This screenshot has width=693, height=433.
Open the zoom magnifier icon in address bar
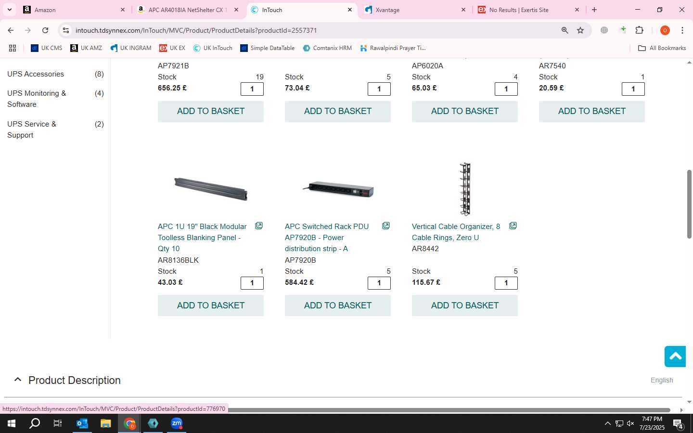565,30
